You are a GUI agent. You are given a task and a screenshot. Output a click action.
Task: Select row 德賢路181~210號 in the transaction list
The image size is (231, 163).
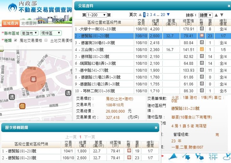tap(153, 36)
